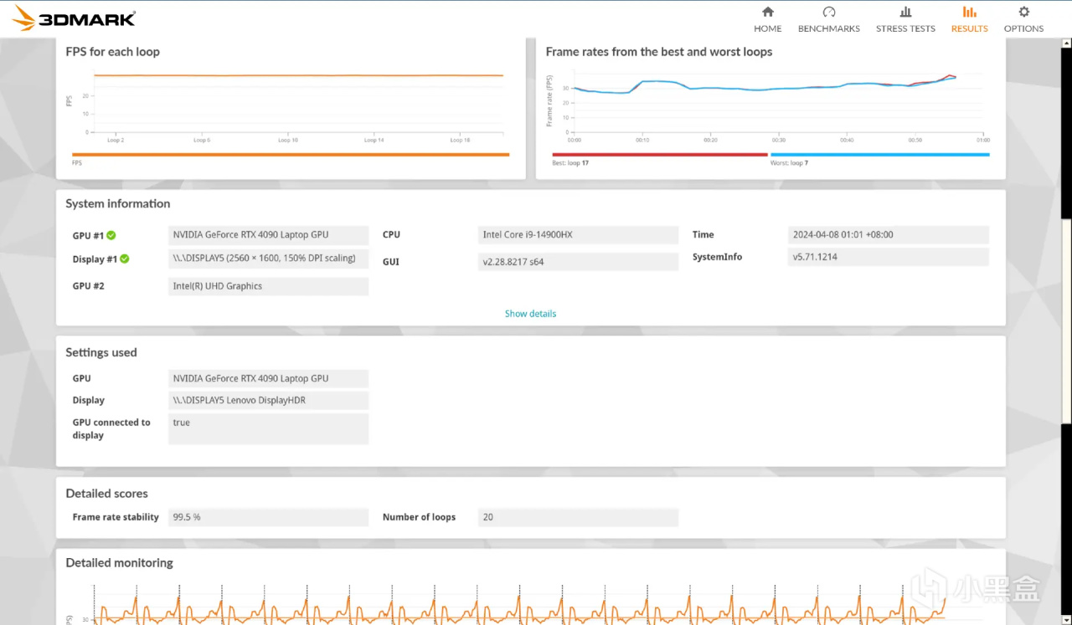
Task: Click the green check beside Display #1
Action: click(x=125, y=259)
